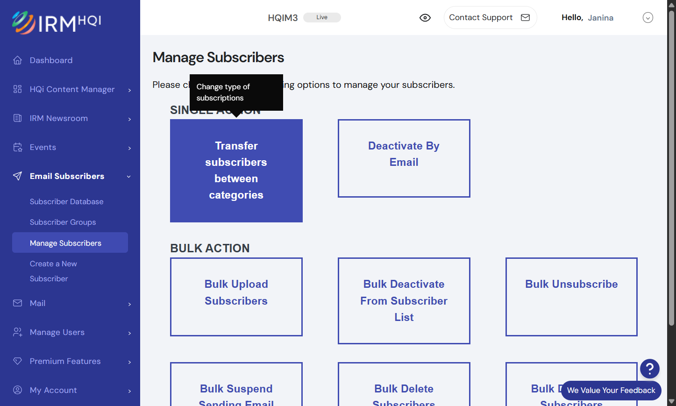Click the Email Subscribers paper plane icon
The image size is (676, 406).
pos(18,176)
